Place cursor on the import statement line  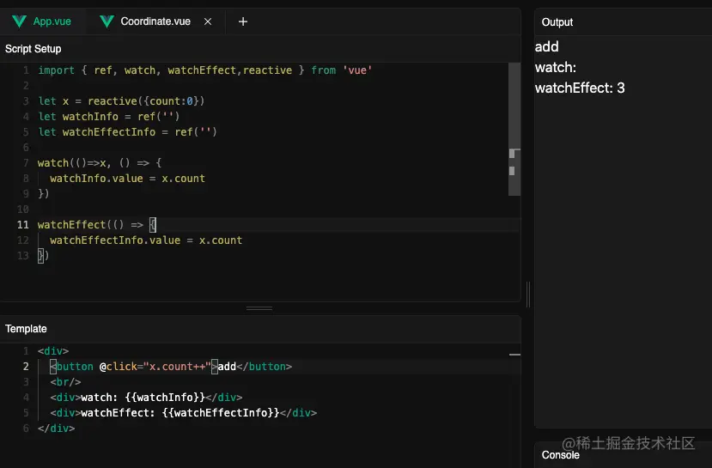(204, 70)
